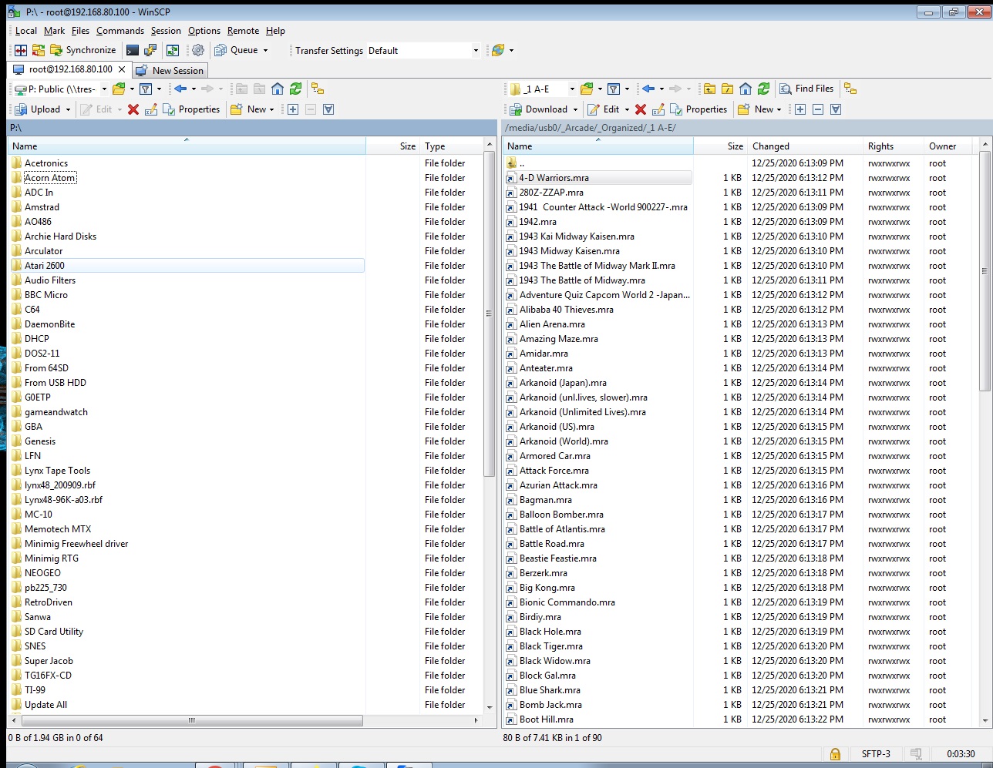This screenshot has height=768, width=993.
Task: Open the local panel filter icon
Action: point(146,89)
